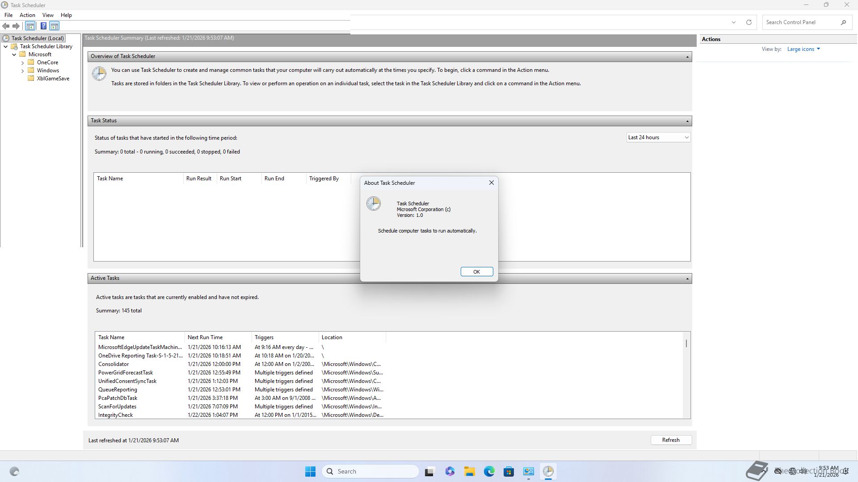858x482 pixels.
Task: Open the Action menu
Action: 27,15
